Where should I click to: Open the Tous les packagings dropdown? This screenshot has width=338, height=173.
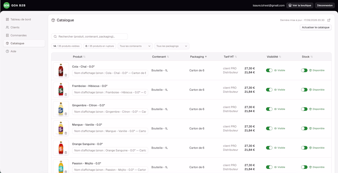point(172,46)
